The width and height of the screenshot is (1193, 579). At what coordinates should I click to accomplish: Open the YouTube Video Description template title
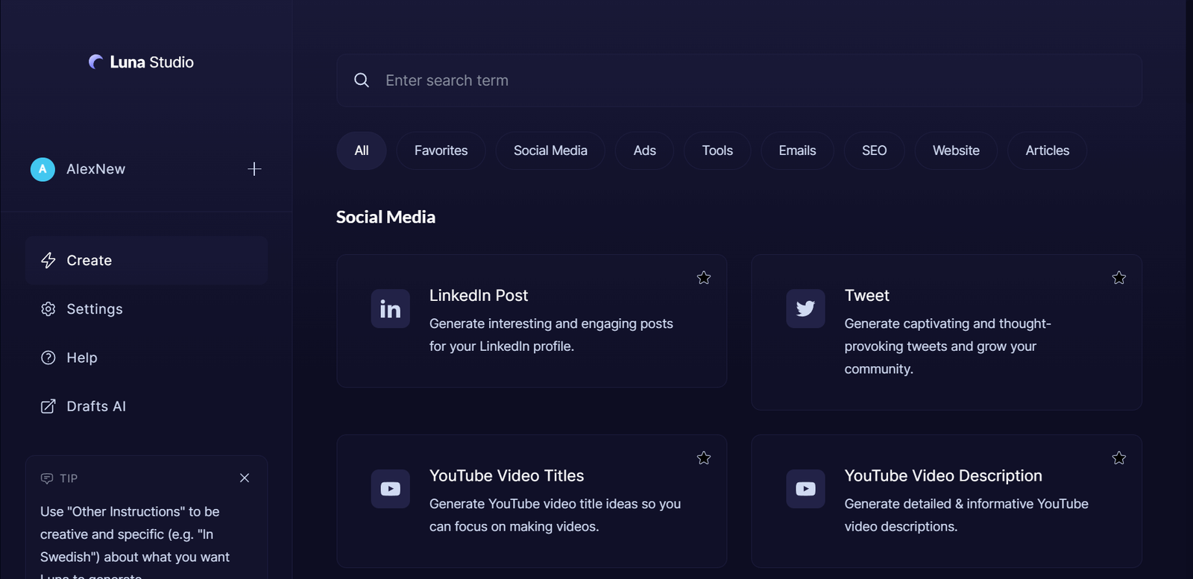click(943, 475)
